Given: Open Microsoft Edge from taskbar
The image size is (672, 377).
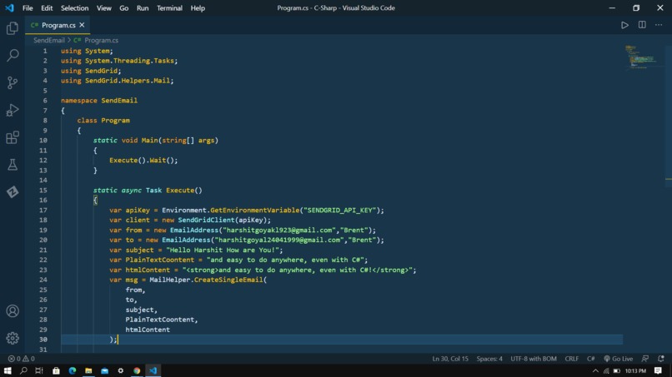Looking at the screenshot, I should click(x=72, y=370).
